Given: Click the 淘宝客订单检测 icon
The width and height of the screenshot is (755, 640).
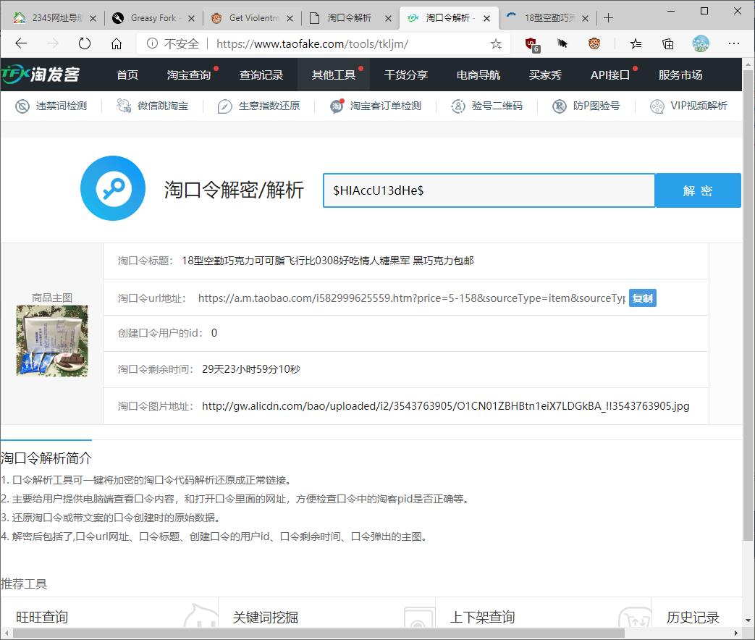Looking at the screenshot, I should (x=337, y=106).
